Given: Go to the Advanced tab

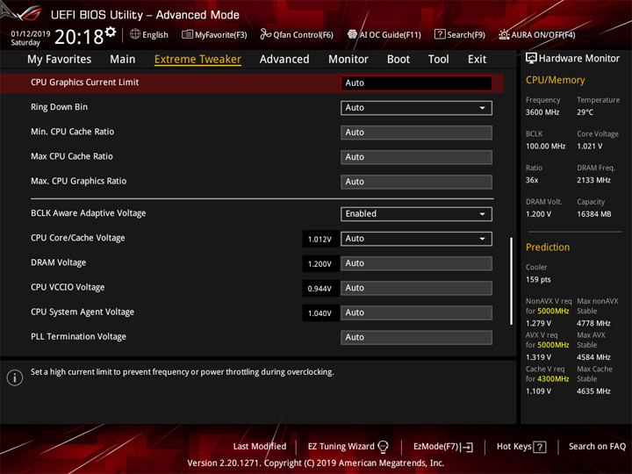Looking at the screenshot, I should pyautogui.click(x=284, y=60).
